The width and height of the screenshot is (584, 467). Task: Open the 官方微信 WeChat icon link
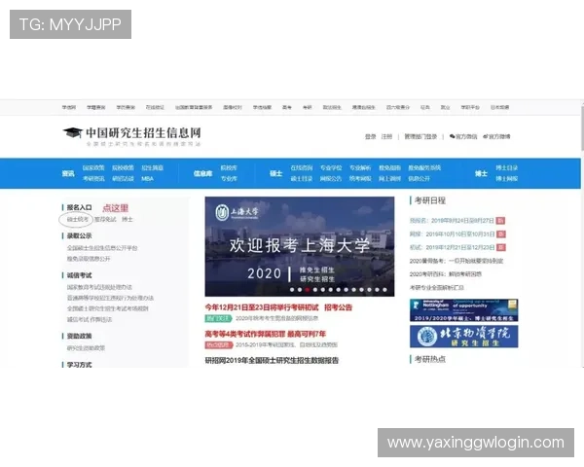(x=463, y=136)
